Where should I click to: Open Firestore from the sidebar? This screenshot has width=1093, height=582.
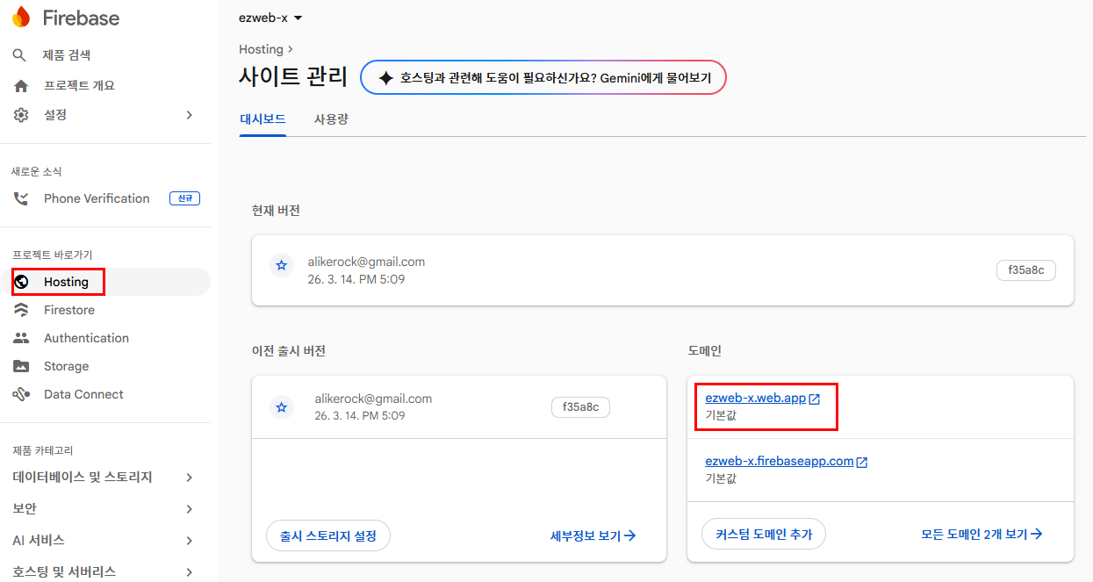coord(68,310)
